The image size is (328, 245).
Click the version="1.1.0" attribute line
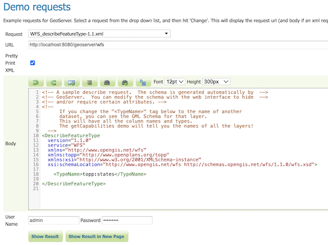[x=69, y=140]
